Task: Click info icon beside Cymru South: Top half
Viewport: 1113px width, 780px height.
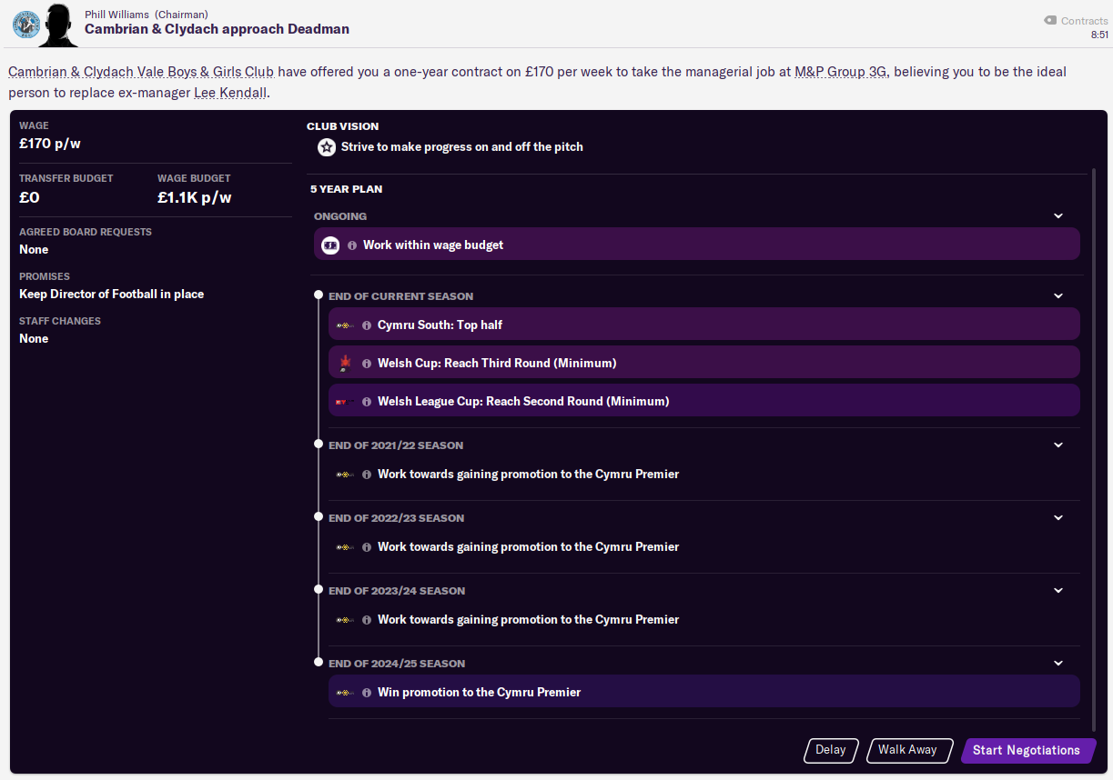Action: [x=367, y=325]
